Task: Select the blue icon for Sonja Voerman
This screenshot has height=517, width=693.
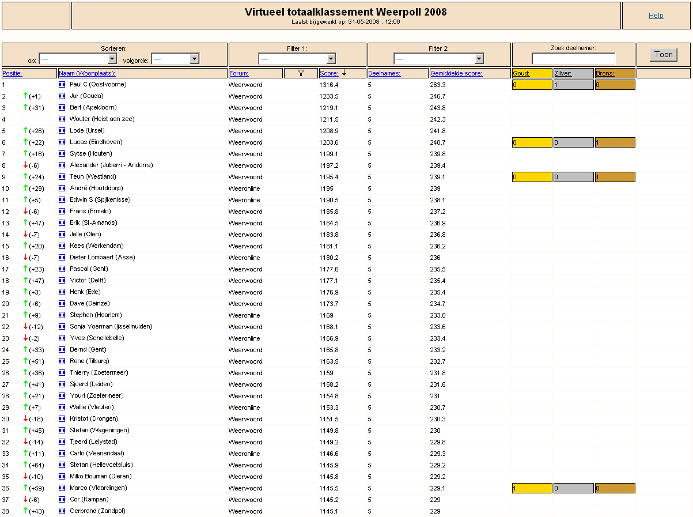Action: point(62,326)
